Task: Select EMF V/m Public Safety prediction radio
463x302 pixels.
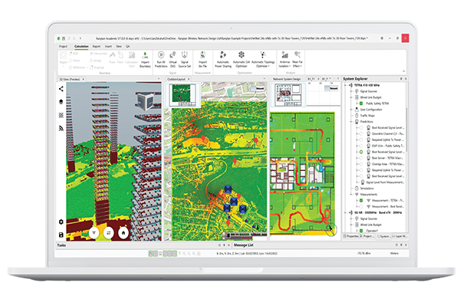Action: click(361, 146)
